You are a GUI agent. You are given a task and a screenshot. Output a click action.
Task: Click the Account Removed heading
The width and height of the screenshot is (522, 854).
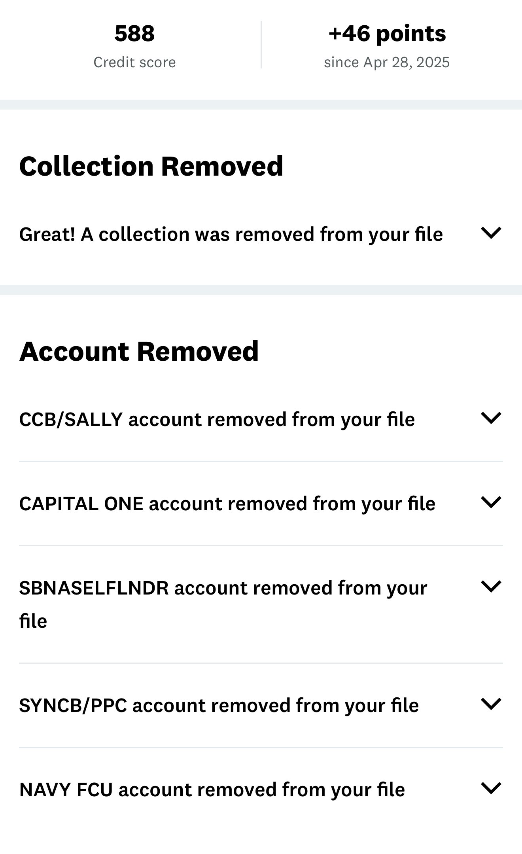coord(139,351)
